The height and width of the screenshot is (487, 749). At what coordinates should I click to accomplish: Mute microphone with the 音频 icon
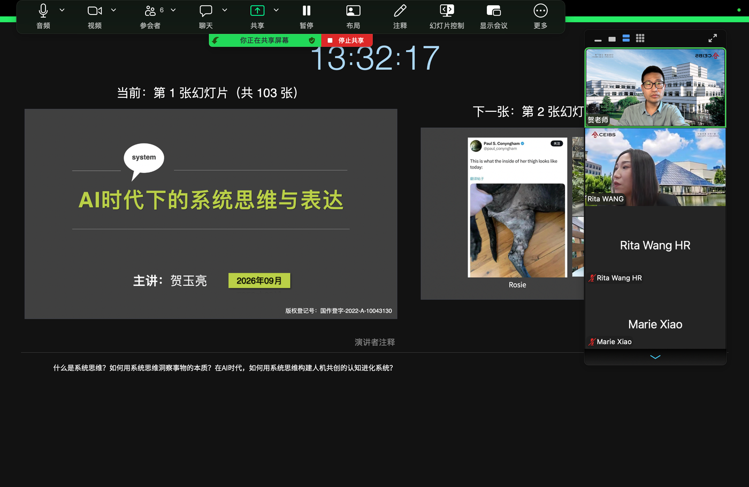click(x=43, y=11)
